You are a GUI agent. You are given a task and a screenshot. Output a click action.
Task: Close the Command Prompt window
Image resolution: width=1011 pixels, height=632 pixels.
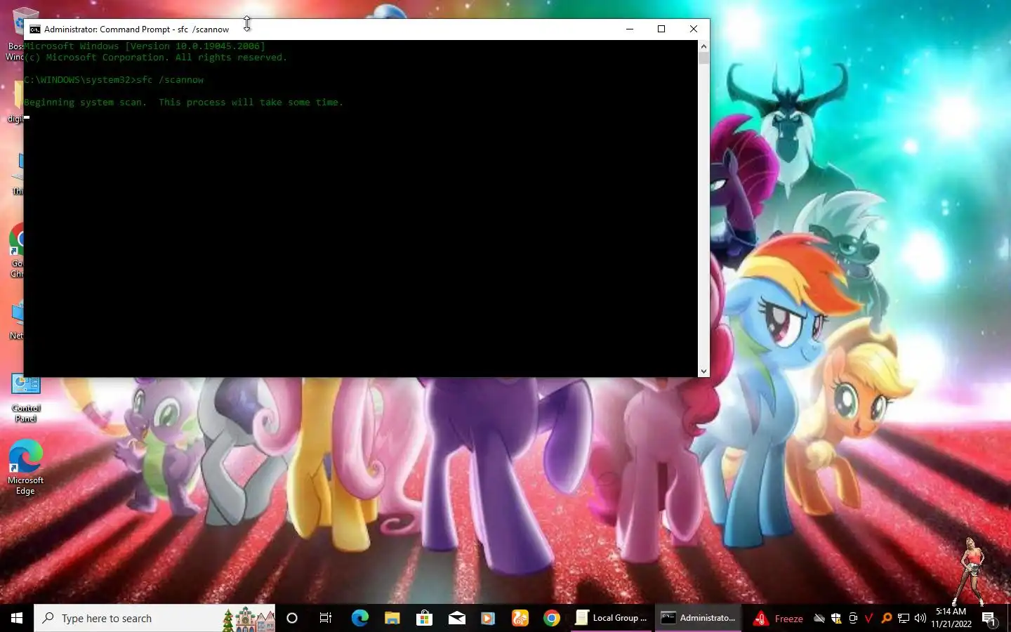click(694, 29)
